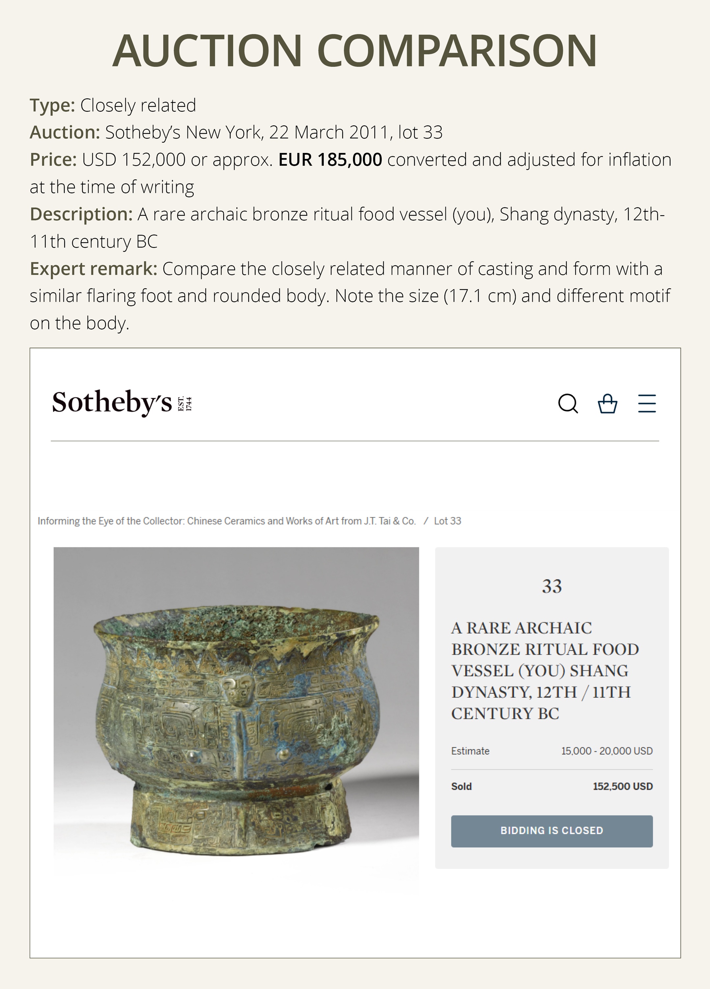Click the Description label text
The height and width of the screenshot is (989, 710).
[81, 214]
